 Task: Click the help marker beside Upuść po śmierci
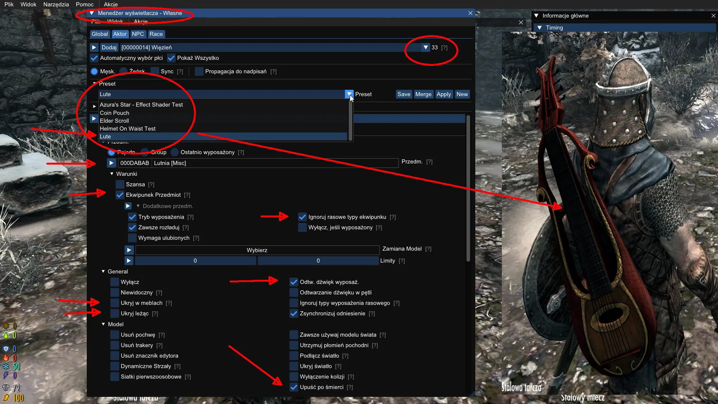tap(350, 387)
